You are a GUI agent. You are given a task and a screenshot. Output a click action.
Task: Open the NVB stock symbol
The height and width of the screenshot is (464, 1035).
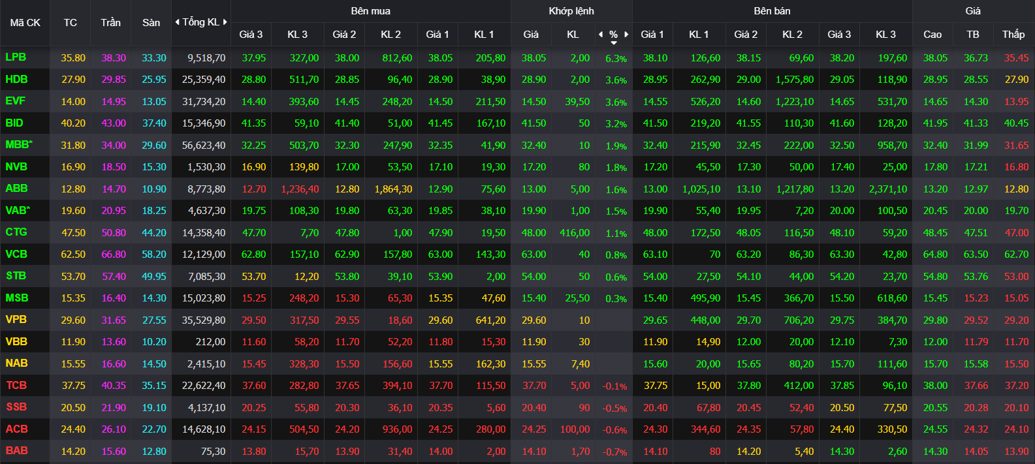pos(16,166)
